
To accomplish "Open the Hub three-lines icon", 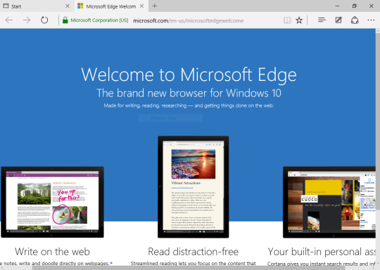I will (322, 20).
